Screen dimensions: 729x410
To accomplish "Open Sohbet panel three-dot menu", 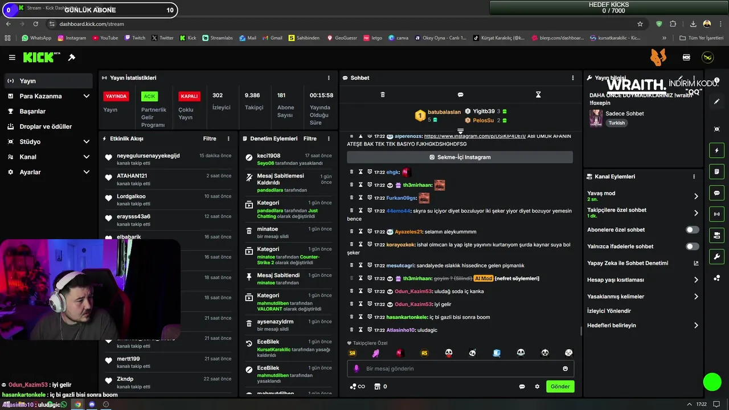I will click(x=573, y=78).
